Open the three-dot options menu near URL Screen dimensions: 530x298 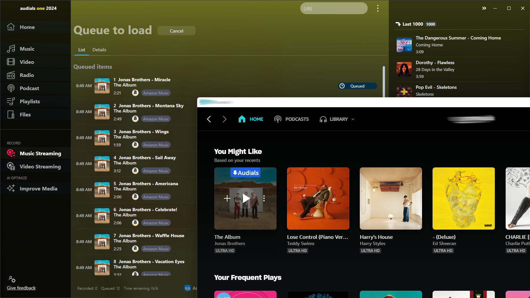(378, 8)
